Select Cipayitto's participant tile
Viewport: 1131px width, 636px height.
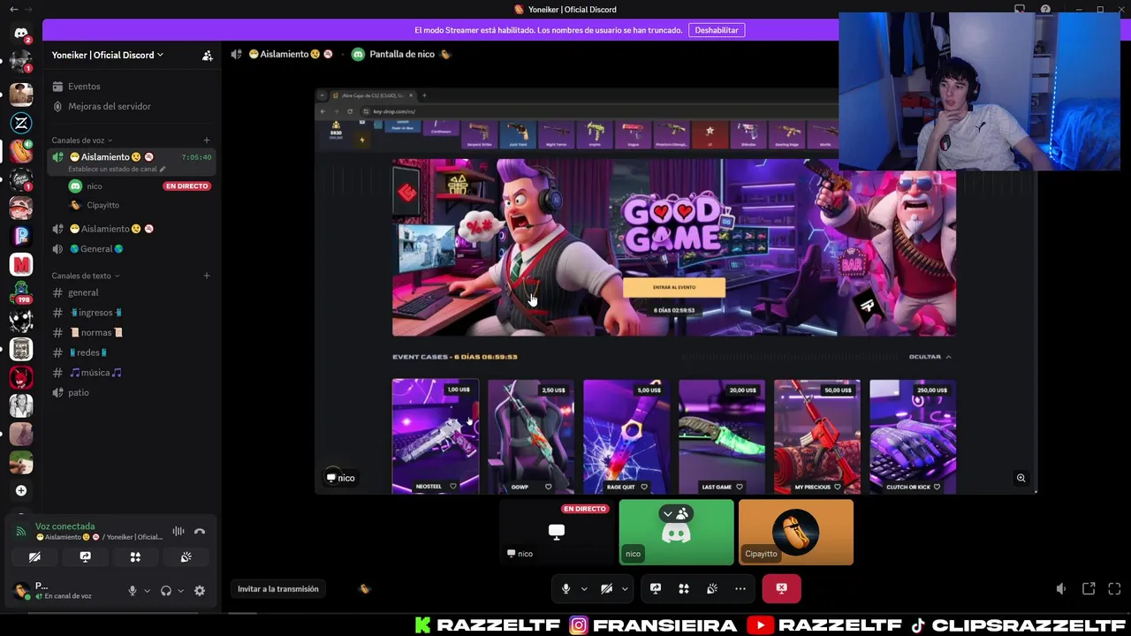[796, 533]
